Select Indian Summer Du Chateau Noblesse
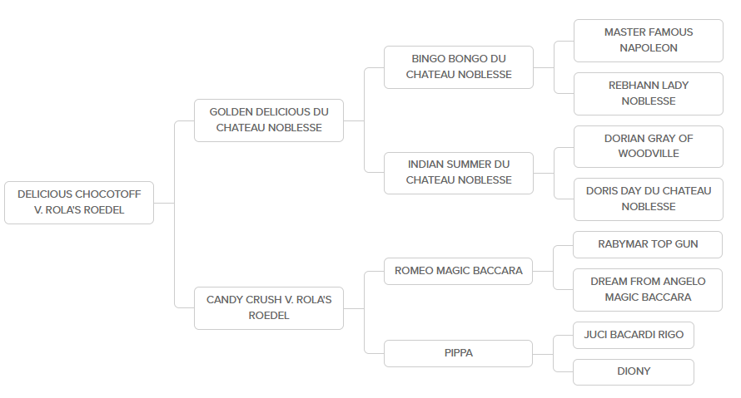741x398 pixels. 458,172
